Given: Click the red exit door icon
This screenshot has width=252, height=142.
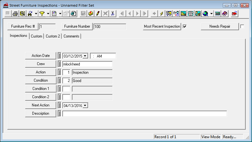Looking at the screenshot, I should point(235,14).
